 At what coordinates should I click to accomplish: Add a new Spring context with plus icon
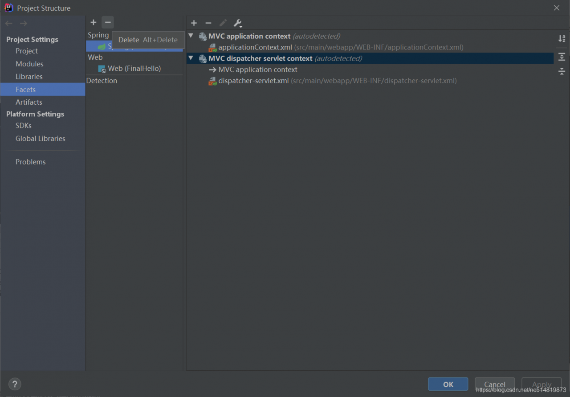click(x=194, y=23)
